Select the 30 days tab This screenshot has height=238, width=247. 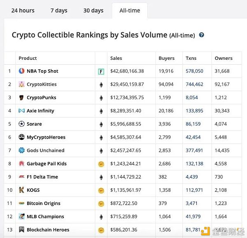[x=93, y=10]
